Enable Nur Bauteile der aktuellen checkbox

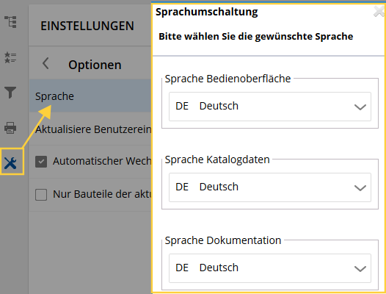point(41,195)
